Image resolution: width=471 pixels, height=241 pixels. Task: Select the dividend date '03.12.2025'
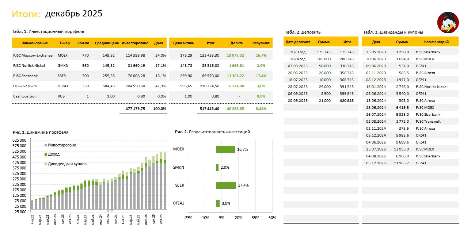376,163
